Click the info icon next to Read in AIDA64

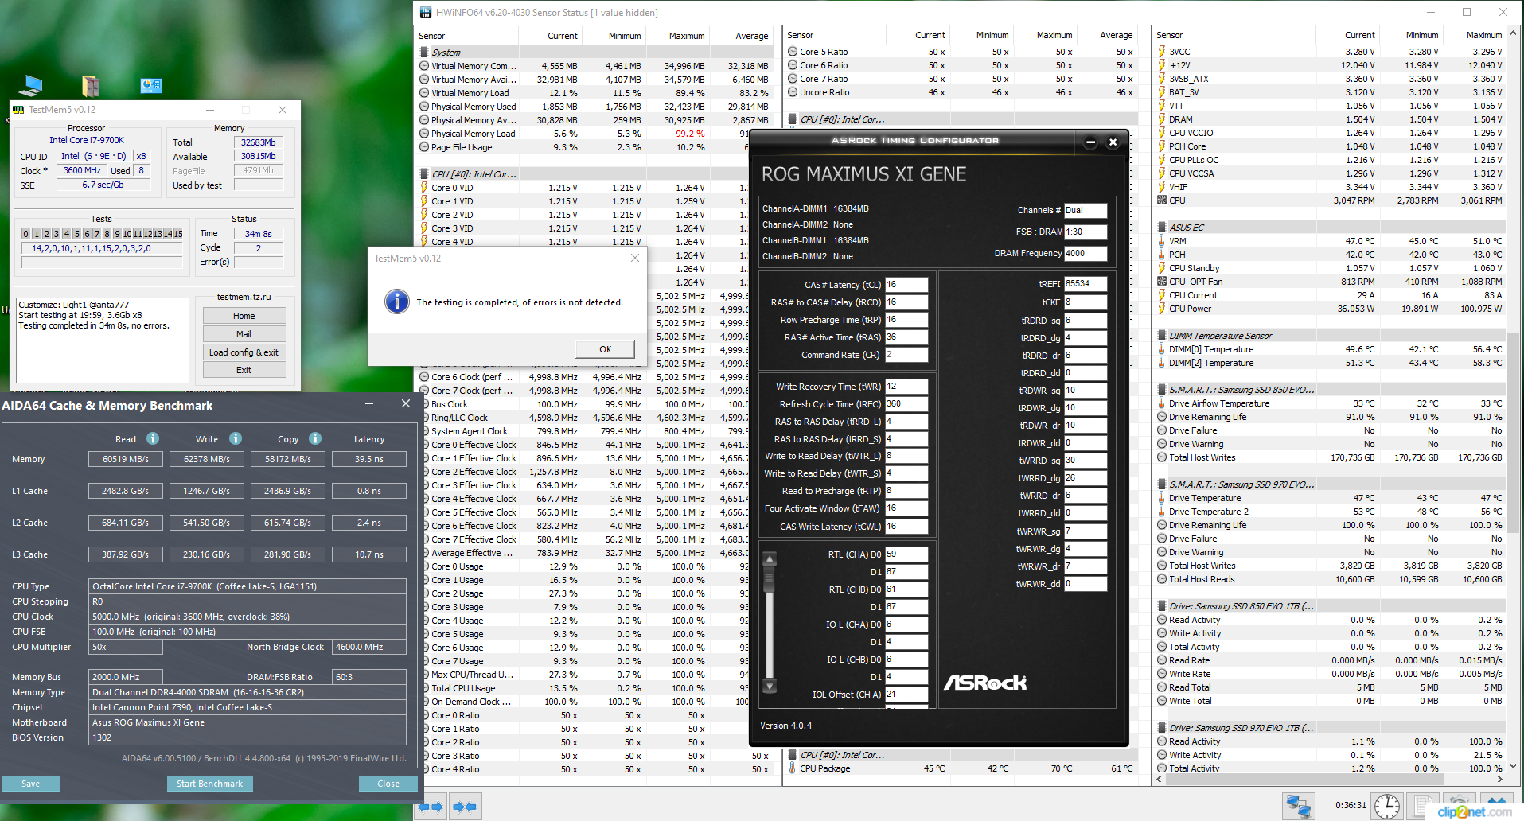[153, 438]
